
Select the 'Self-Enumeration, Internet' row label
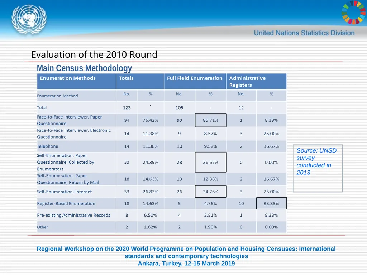[65, 192]
